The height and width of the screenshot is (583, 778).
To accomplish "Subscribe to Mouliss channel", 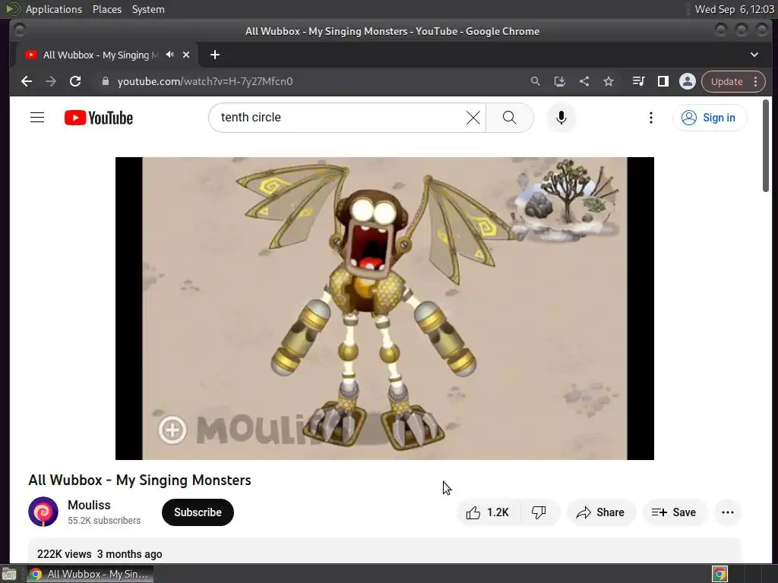I will click(198, 512).
